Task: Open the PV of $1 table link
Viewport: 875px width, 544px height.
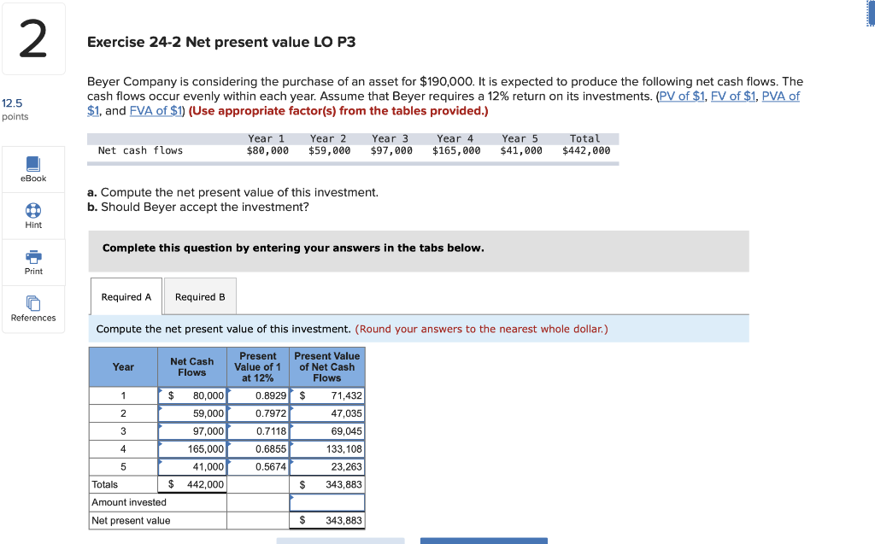Action: (682, 96)
